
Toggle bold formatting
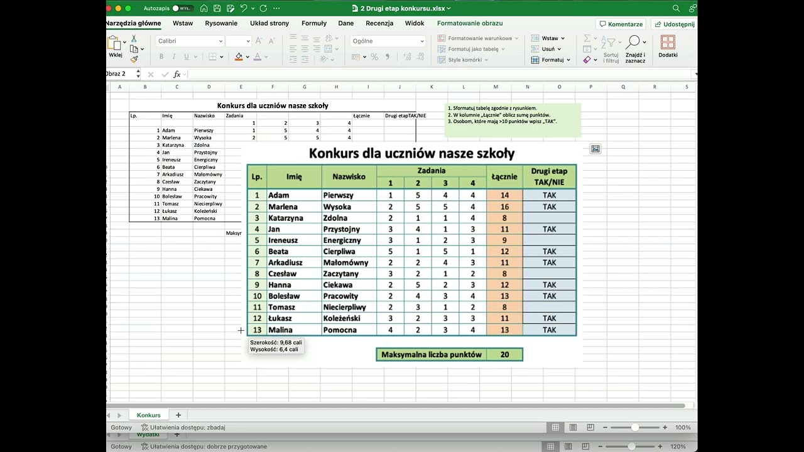(x=161, y=56)
